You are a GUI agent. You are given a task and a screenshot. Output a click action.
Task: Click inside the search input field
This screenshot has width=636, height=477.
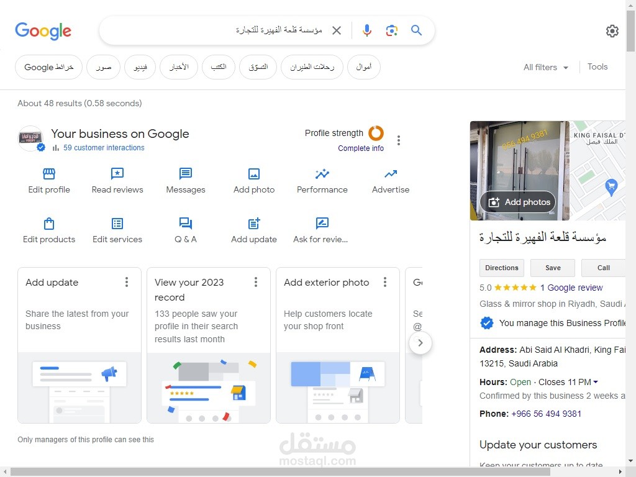tap(215, 30)
